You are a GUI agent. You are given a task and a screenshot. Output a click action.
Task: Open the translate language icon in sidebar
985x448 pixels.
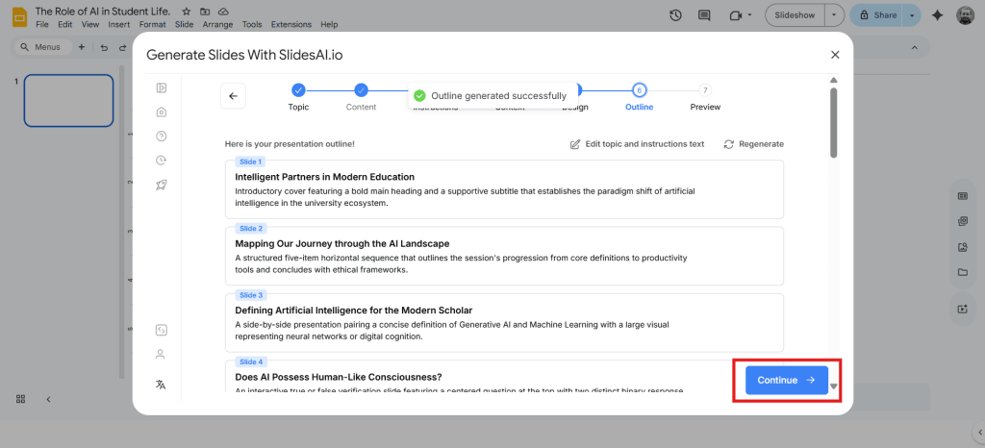161,385
